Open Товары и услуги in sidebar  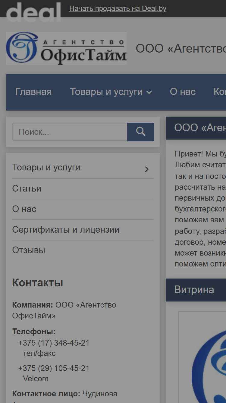(x=46, y=167)
